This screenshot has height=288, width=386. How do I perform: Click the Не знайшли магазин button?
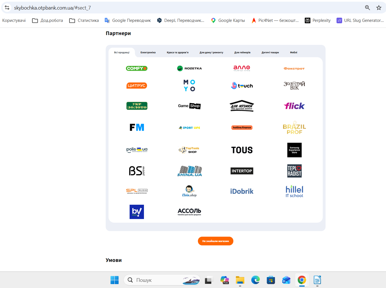pyautogui.click(x=216, y=241)
